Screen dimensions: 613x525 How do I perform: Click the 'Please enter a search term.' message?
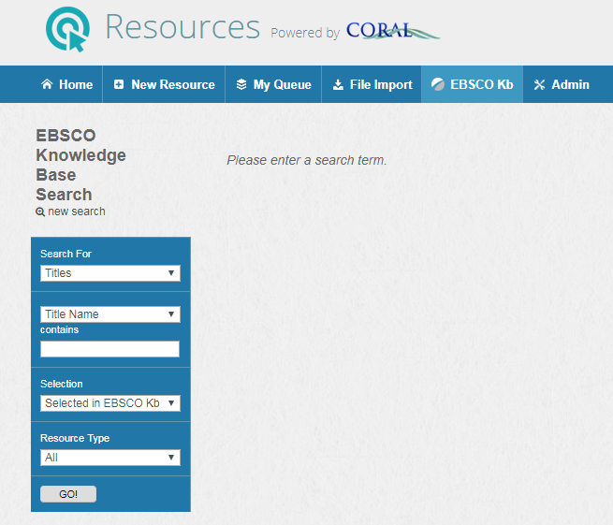tap(307, 160)
